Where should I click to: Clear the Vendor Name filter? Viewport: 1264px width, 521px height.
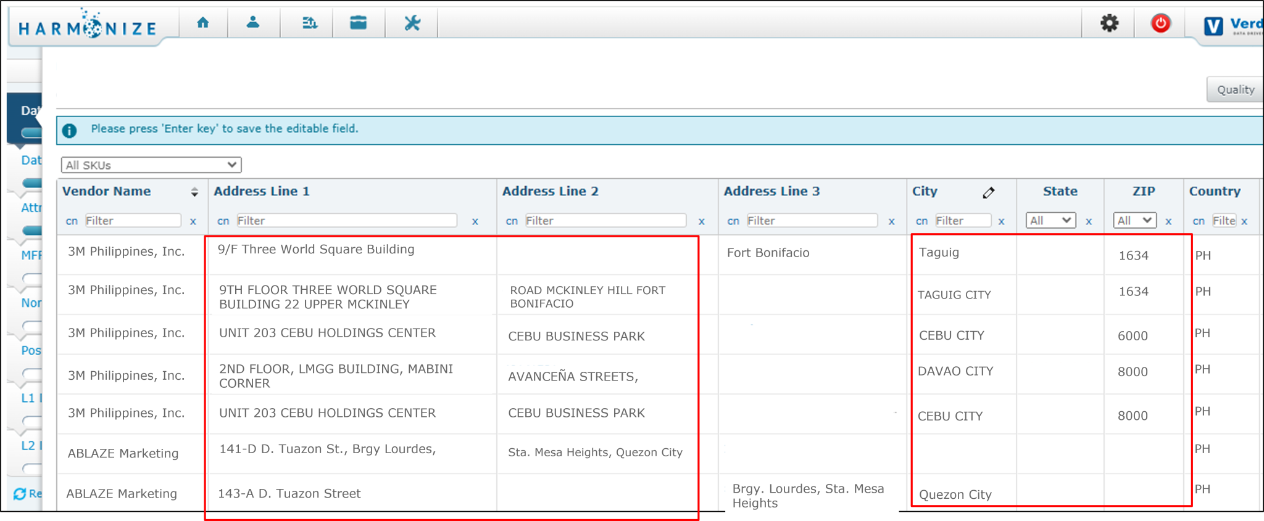click(x=193, y=221)
